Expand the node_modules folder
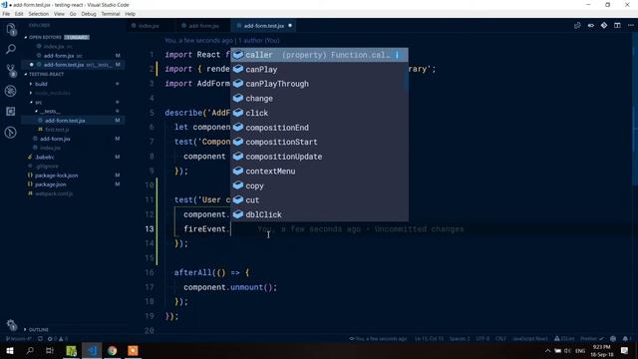 click(x=52, y=93)
